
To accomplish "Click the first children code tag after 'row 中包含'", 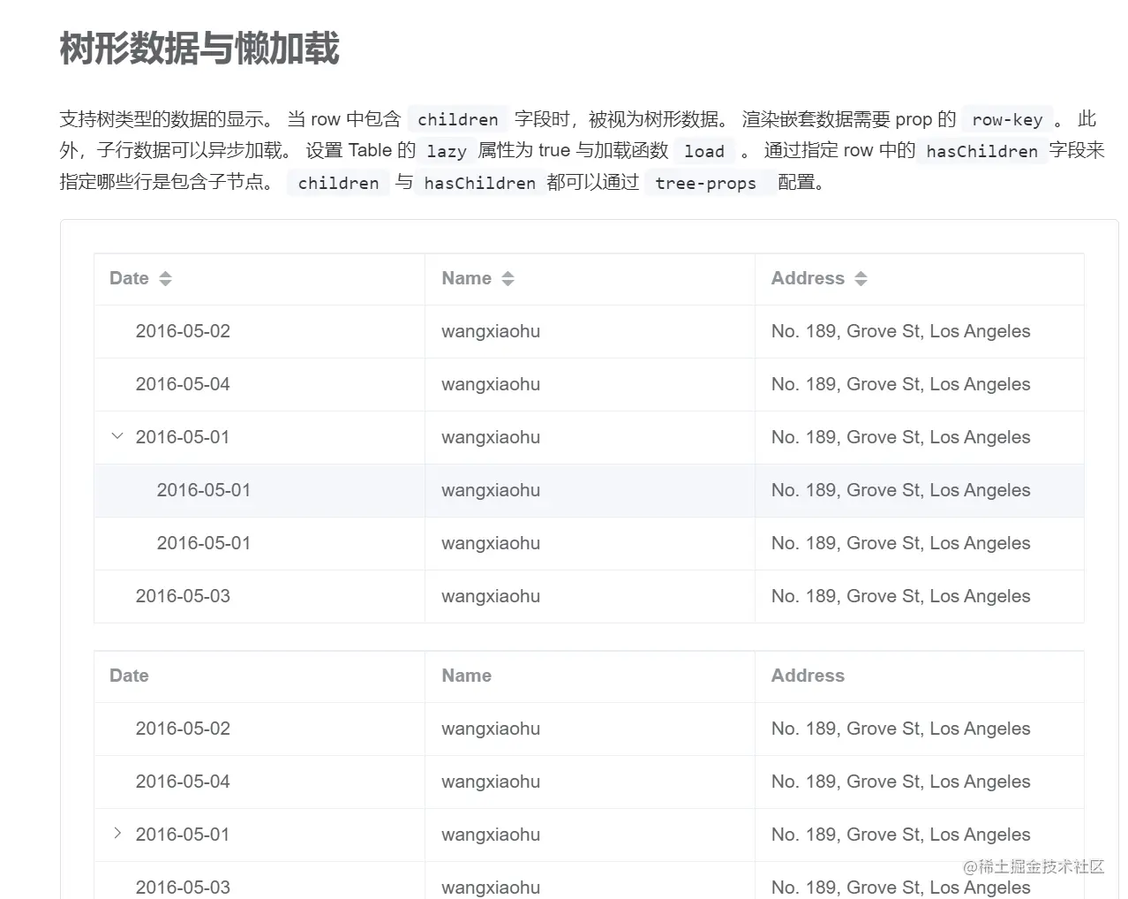I will pyautogui.click(x=458, y=119).
